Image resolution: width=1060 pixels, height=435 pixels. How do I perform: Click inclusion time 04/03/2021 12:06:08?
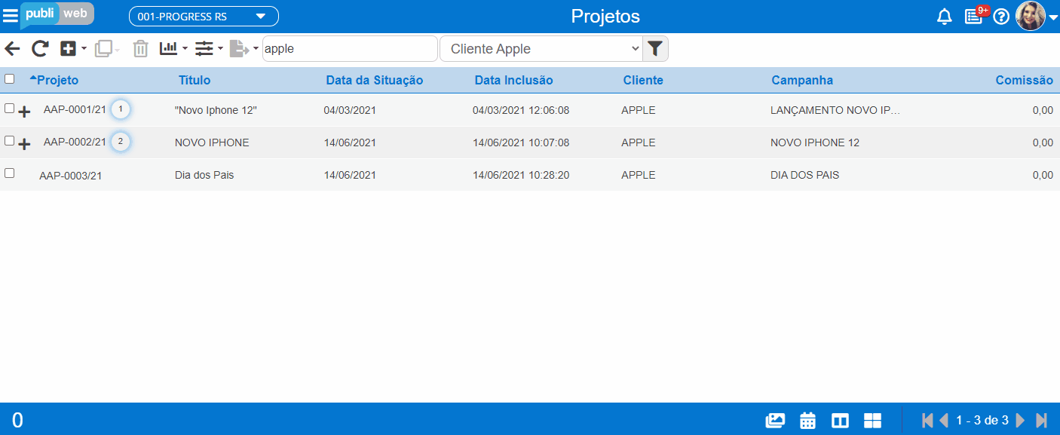pyautogui.click(x=521, y=110)
